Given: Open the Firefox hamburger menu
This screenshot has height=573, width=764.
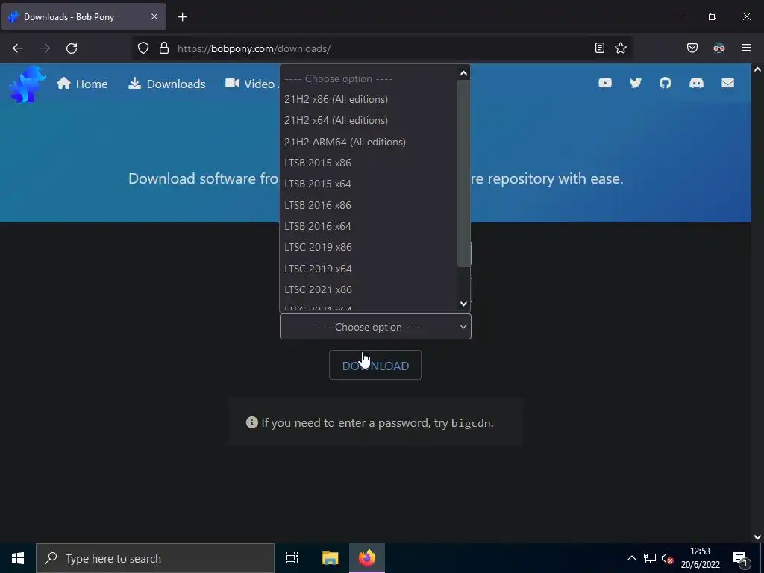Looking at the screenshot, I should click(x=746, y=48).
